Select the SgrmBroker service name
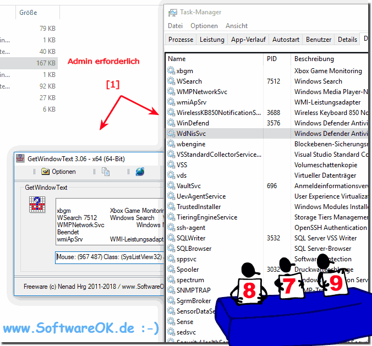This screenshot has width=372, height=346. pyautogui.click(x=194, y=300)
